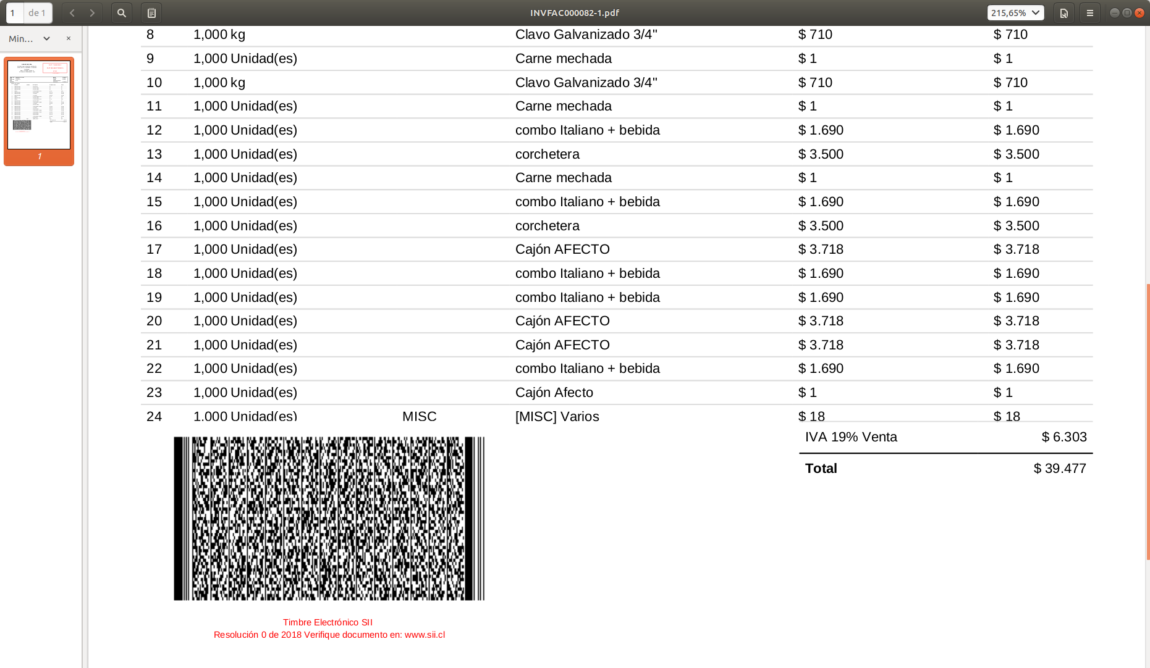1150x668 pixels.
Task: Open the annotation tools
Action: tap(150, 12)
